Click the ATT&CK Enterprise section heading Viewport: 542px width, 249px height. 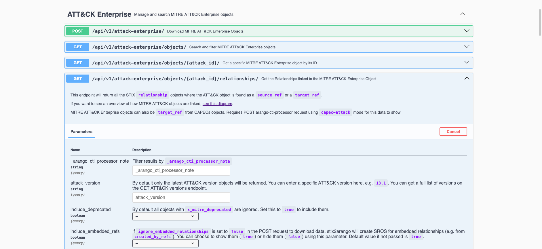99,14
